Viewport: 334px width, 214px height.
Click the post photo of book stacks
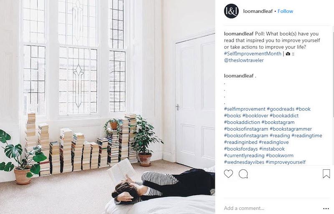point(107,107)
